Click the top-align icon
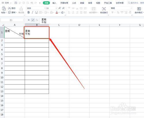Screen dimensions: 144x118 click(x=69, y=8)
